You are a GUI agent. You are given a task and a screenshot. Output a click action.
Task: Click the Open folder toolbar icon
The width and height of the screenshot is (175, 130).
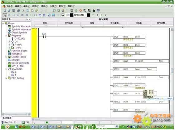point(9,11)
